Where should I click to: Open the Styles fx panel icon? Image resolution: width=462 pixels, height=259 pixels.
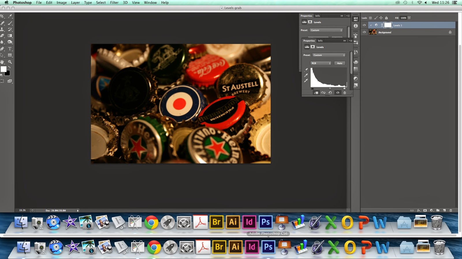[356, 85]
